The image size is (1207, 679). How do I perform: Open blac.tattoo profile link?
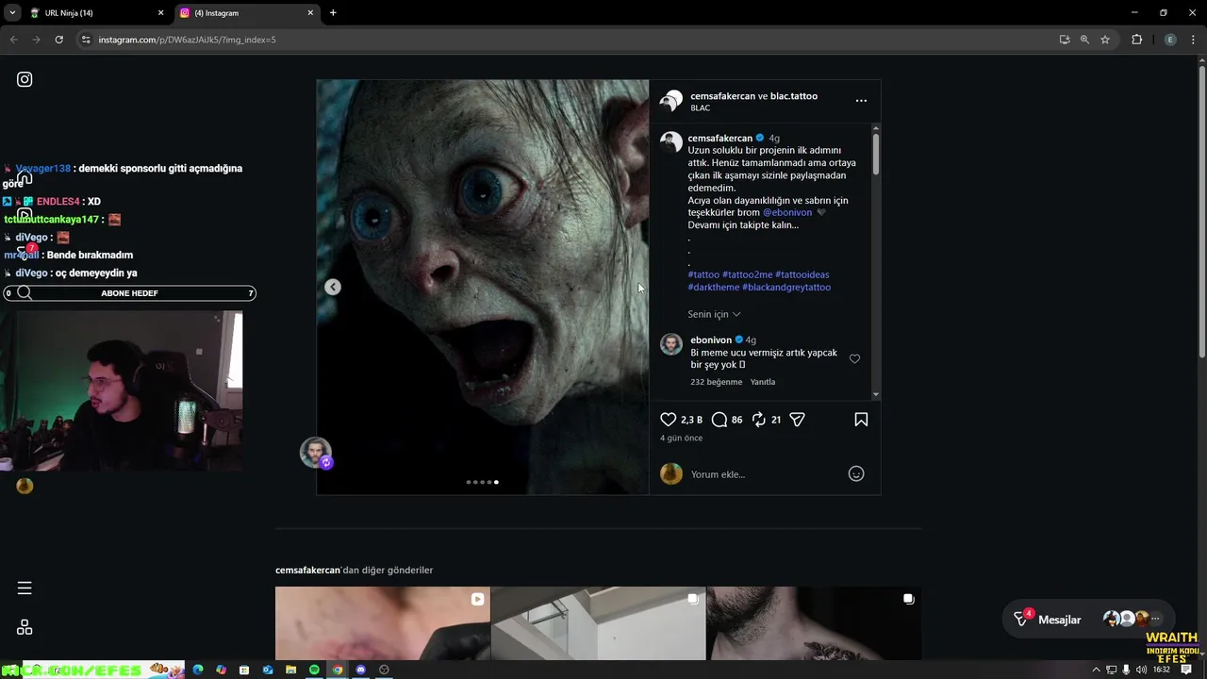coord(794,96)
